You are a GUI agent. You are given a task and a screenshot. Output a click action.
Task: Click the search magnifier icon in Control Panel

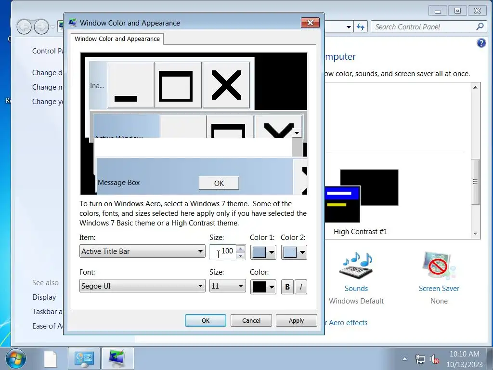pos(480,27)
